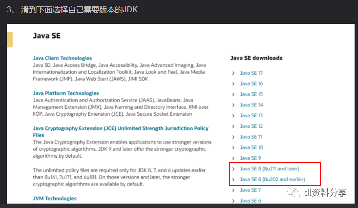358x208 pixels.
Task: Open Java SE 8 (8u211 and later)
Action: 269,169
